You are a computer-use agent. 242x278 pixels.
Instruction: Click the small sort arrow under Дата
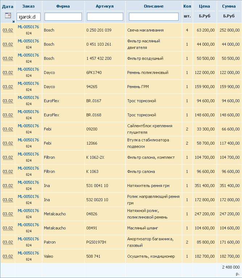click(x=13, y=21)
